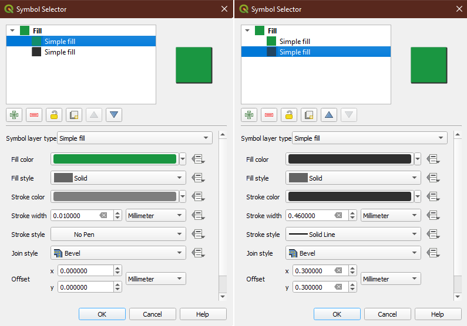This screenshot has width=467, height=326.
Task: Click the left Offset x input field
Action: point(86,271)
